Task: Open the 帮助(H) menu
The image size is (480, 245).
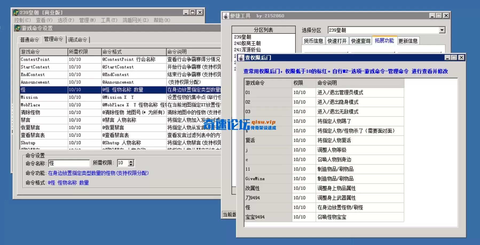Action: (161, 20)
